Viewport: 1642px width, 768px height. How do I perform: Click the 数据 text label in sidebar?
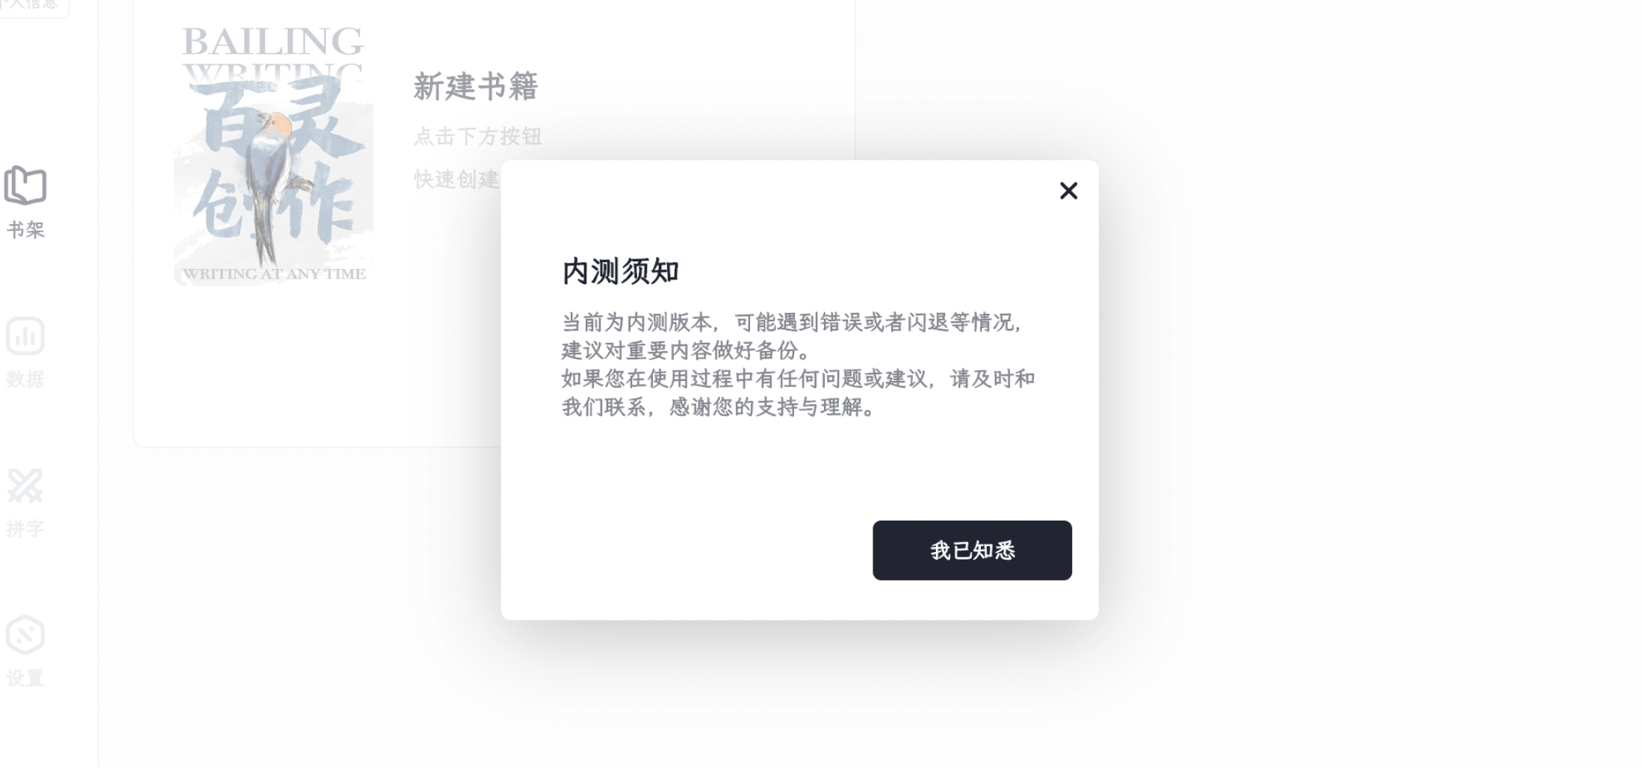[x=25, y=379]
